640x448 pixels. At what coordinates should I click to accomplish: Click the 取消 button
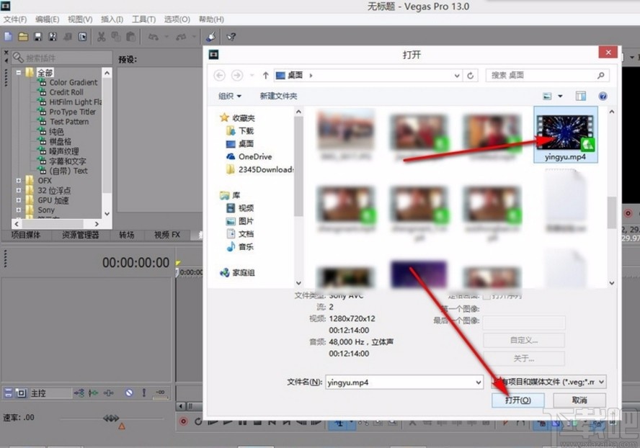pos(579,400)
